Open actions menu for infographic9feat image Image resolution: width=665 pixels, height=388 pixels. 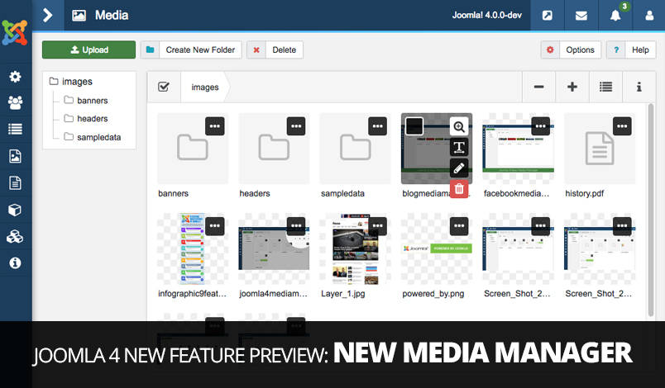pyautogui.click(x=214, y=226)
